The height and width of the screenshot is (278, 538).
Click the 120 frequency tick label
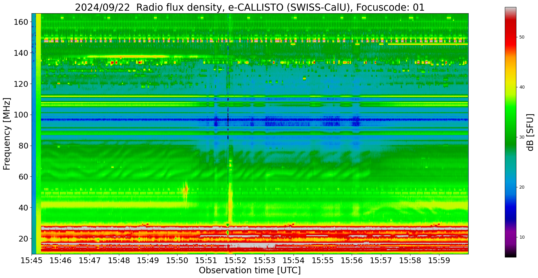tap(21, 84)
